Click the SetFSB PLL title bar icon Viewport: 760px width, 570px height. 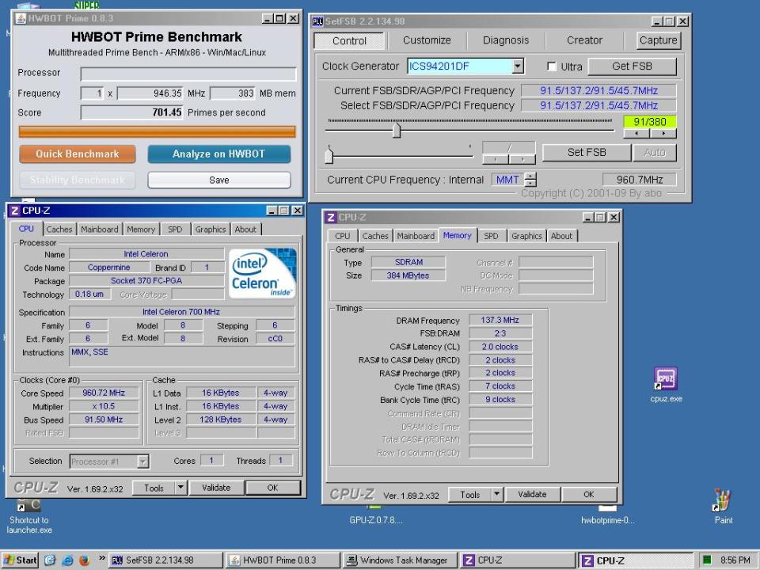tap(317, 21)
